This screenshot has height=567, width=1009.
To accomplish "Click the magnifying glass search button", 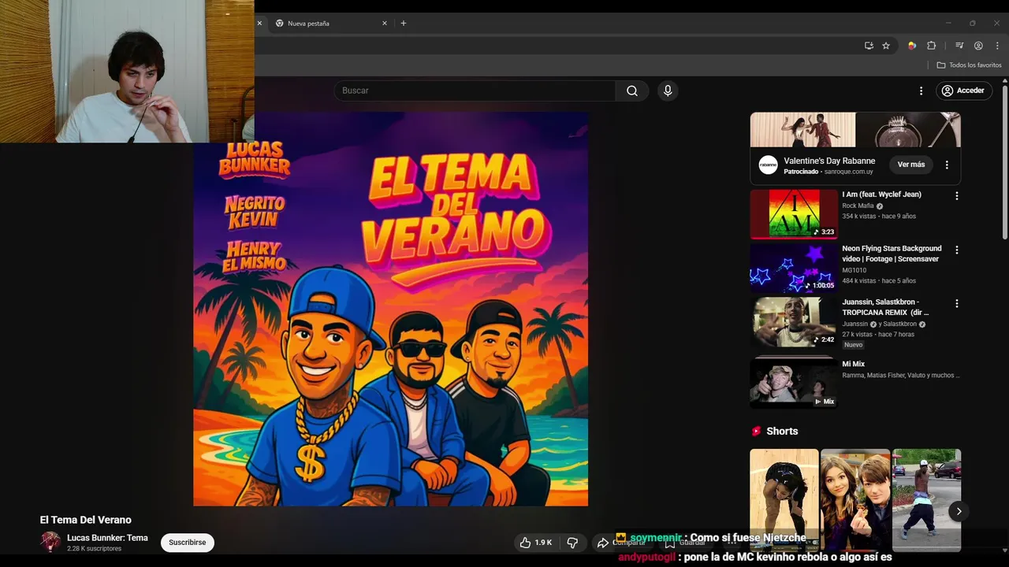I will [x=631, y=91].
